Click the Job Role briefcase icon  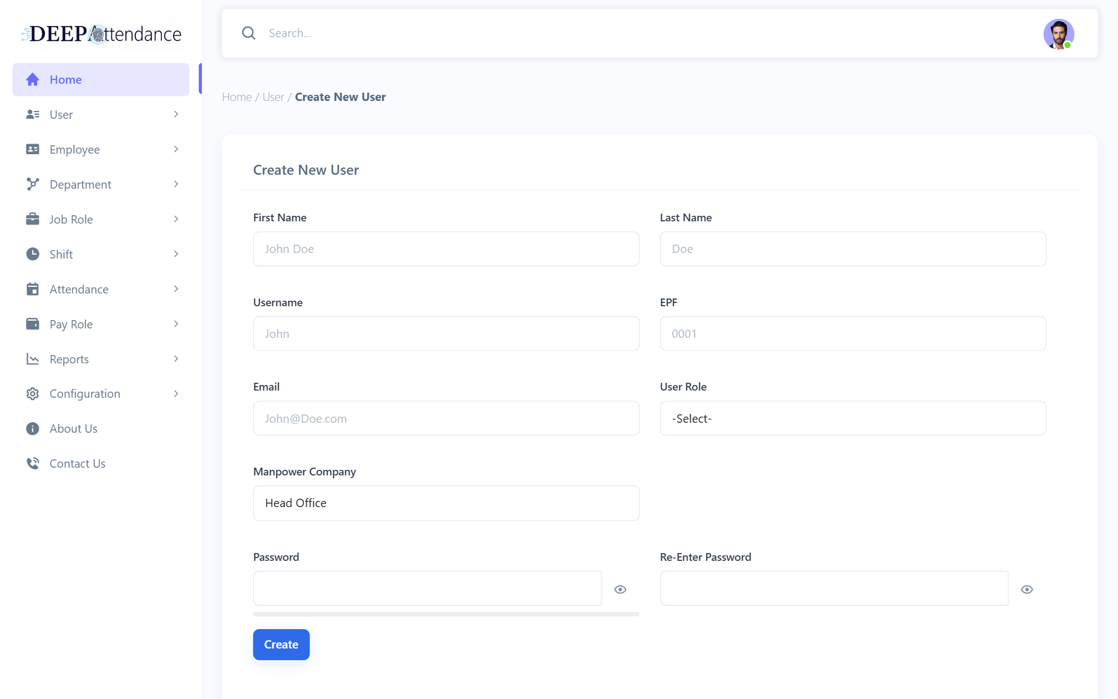point(33,219)
